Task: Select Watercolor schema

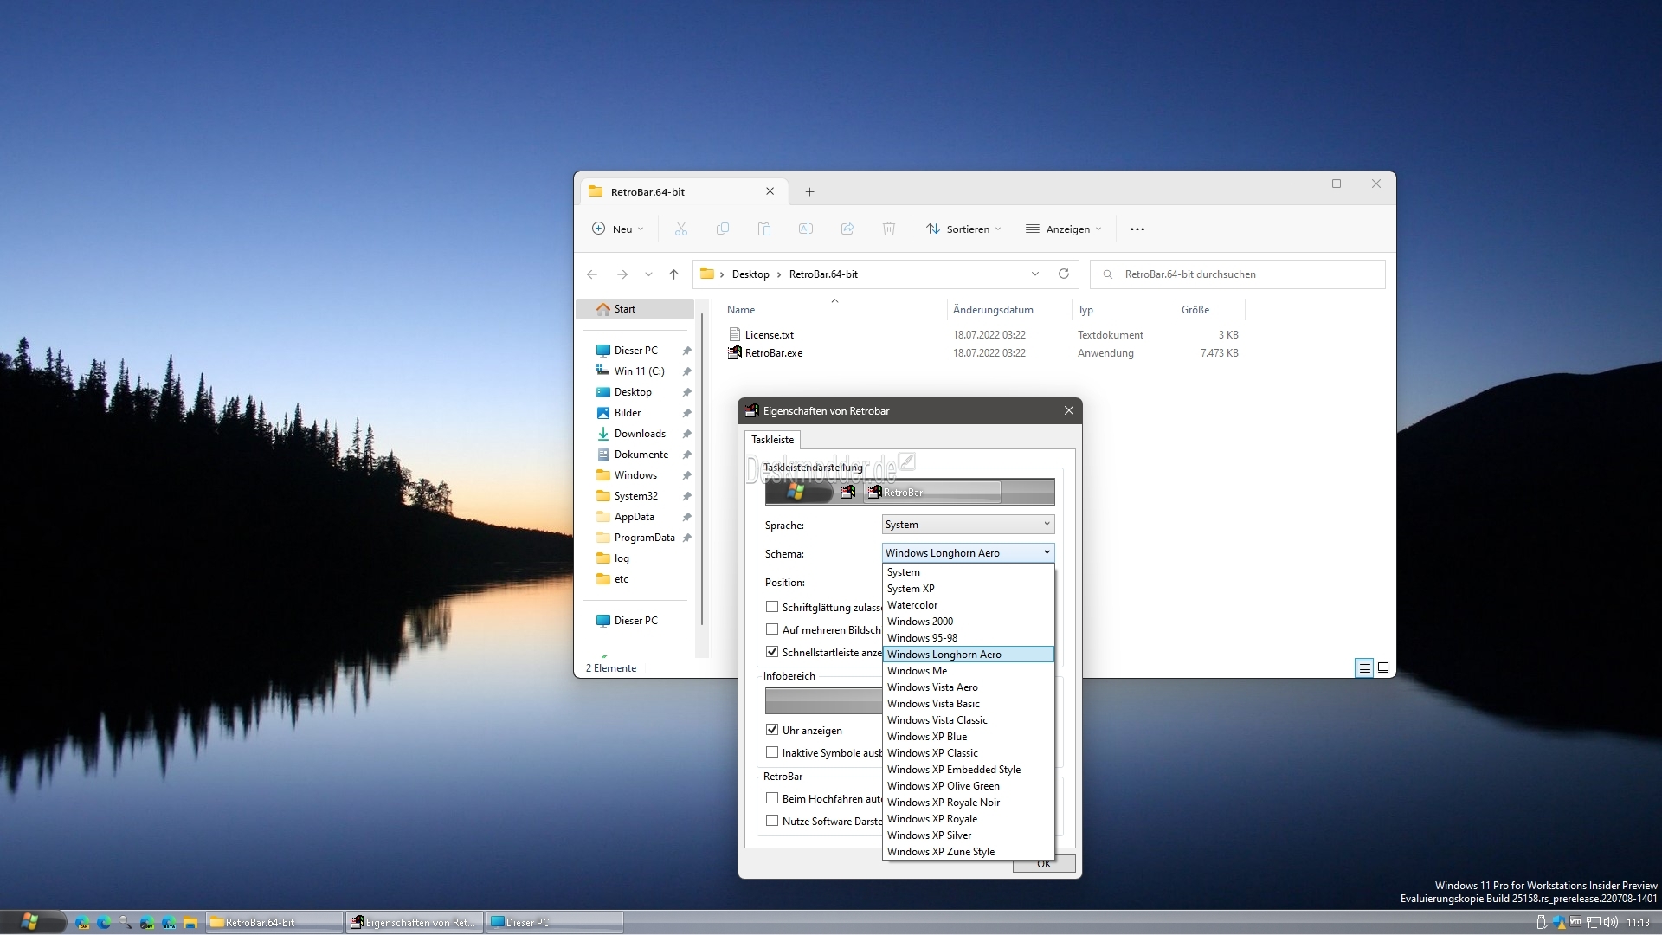Action: (x=969, y=605)
